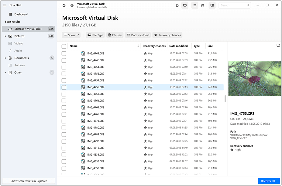Viewport: 282px width, 186px height.
Task: Expand the Other tree item
Action: click(5, 73)
